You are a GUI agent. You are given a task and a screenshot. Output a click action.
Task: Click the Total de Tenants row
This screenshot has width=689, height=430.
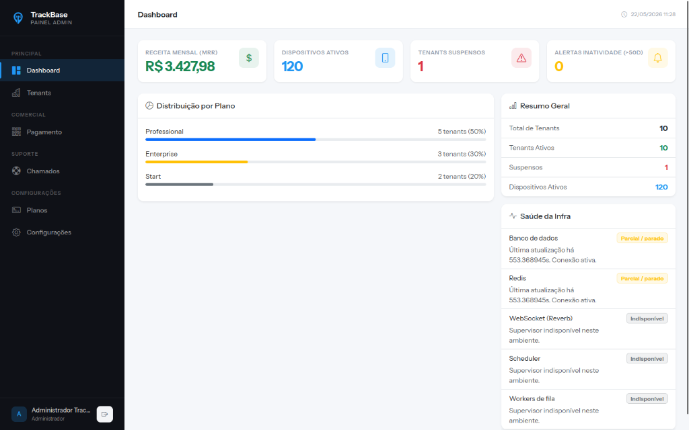588,128
